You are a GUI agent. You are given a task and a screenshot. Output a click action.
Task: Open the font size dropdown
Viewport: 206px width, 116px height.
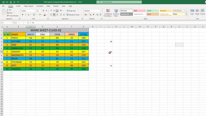tap(41, 11)
